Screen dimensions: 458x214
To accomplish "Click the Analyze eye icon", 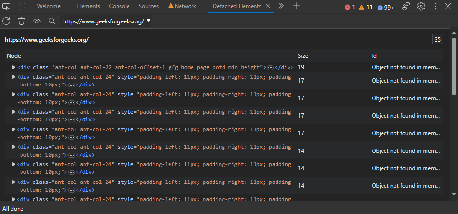I will click(x=37, y=21).
